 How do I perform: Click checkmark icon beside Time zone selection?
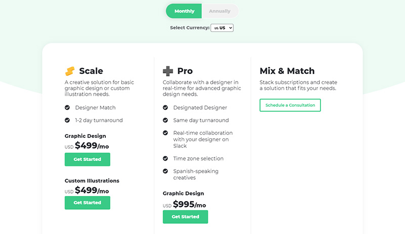click(x=166, y=159)
